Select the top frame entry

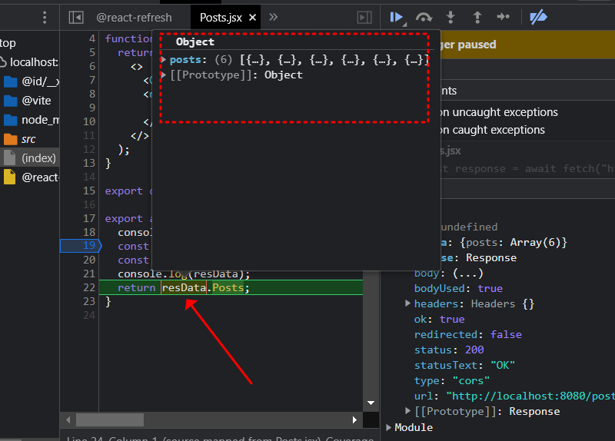(8, 43)
